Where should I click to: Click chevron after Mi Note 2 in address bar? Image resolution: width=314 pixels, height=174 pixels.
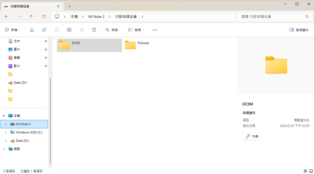(x=110, y=17)
